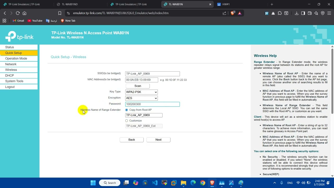
Task: Click the Back button
Action: point(132,140)
